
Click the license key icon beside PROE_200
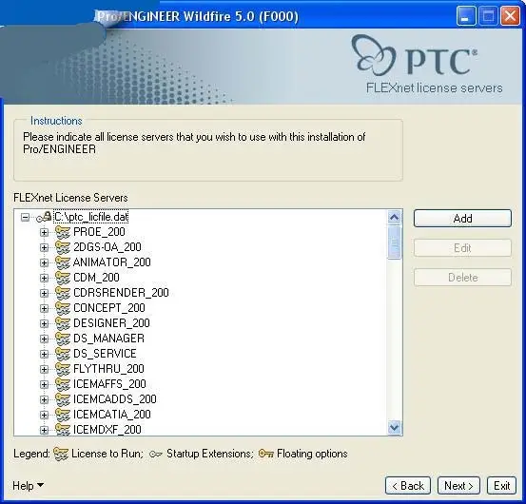(63, 232)
